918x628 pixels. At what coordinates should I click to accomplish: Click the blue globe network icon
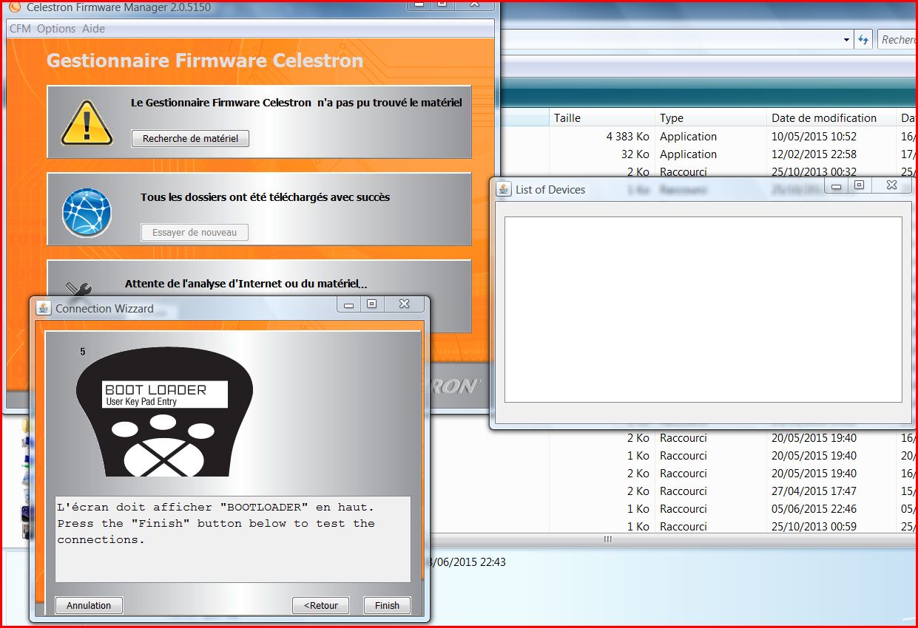tap(87, 213)
